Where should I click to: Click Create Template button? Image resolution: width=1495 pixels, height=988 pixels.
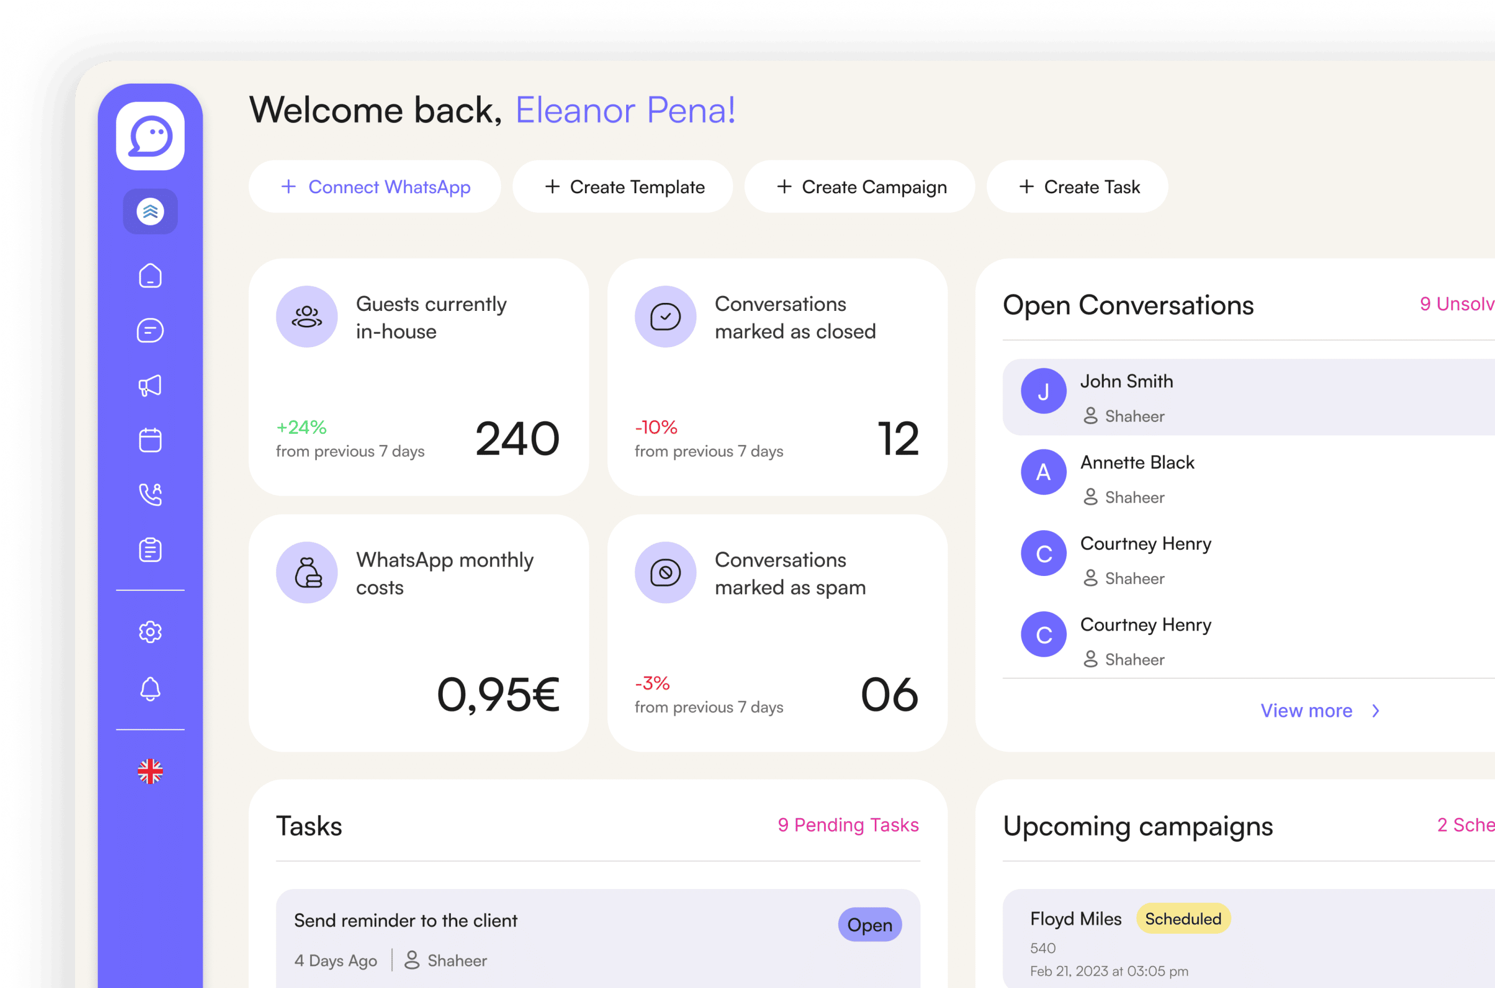pyautogui.click(x=622, y=186)
